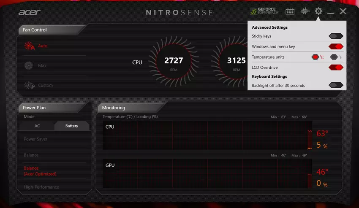Choose the High-Performance power plan
The height and width of the screenshot is (208, 359).
tap(41, 187)
